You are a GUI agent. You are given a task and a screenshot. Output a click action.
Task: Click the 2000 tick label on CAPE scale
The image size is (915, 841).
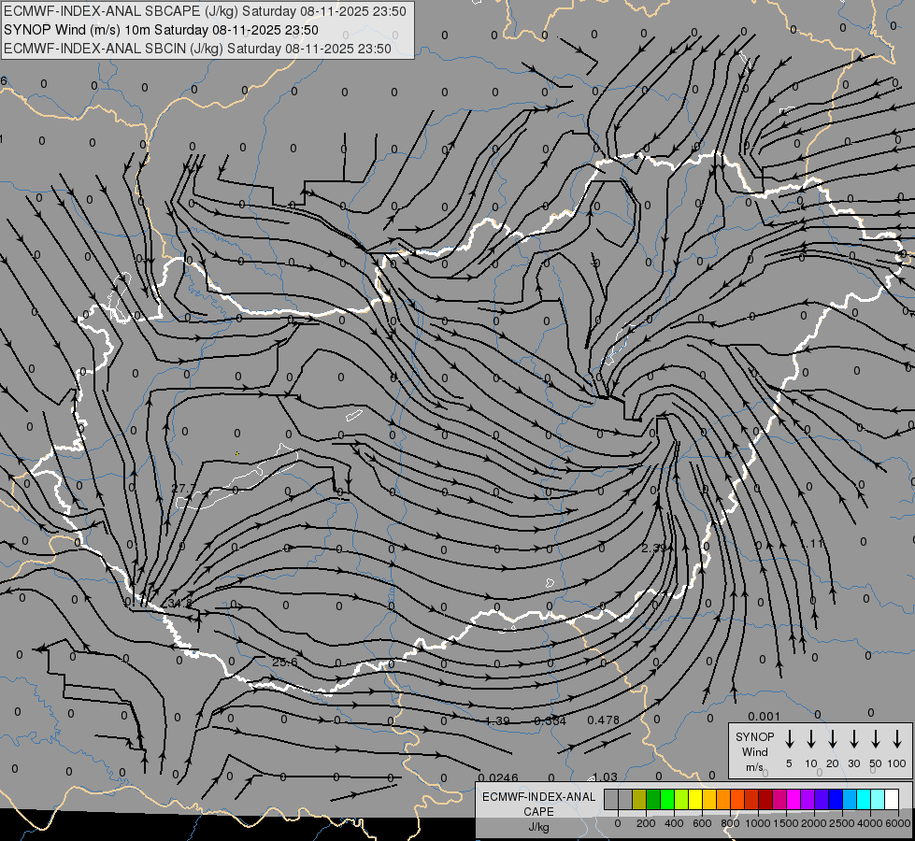(x=814, y=823)
